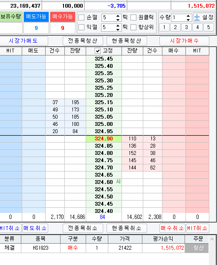The width and height of the screenshot is (217, 265).
Task: Select price row 324.60 with 시 marker
Action: (104, 182)
